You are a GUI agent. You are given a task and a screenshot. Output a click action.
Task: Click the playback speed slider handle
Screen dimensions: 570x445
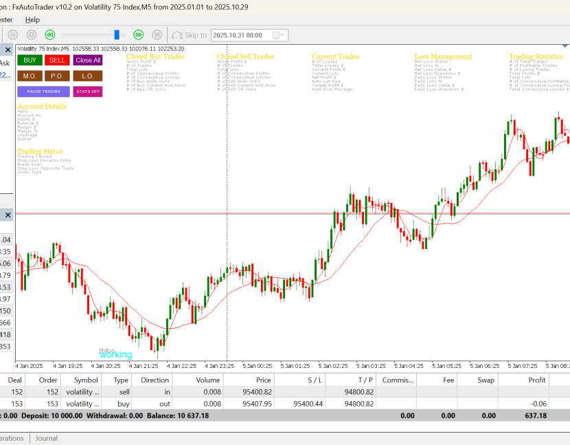[117, 34]
